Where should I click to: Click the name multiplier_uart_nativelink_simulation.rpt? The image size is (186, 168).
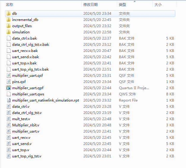[x=46, y=100]
